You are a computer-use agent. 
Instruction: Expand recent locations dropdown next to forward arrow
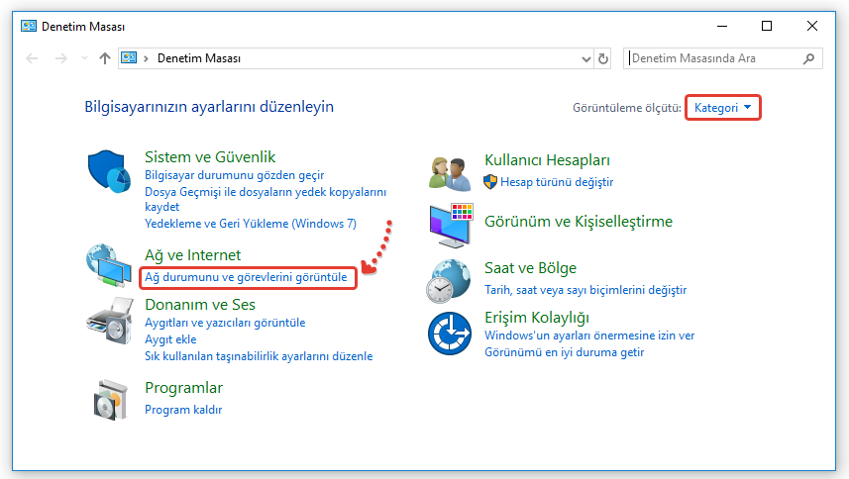pos(83,58)
